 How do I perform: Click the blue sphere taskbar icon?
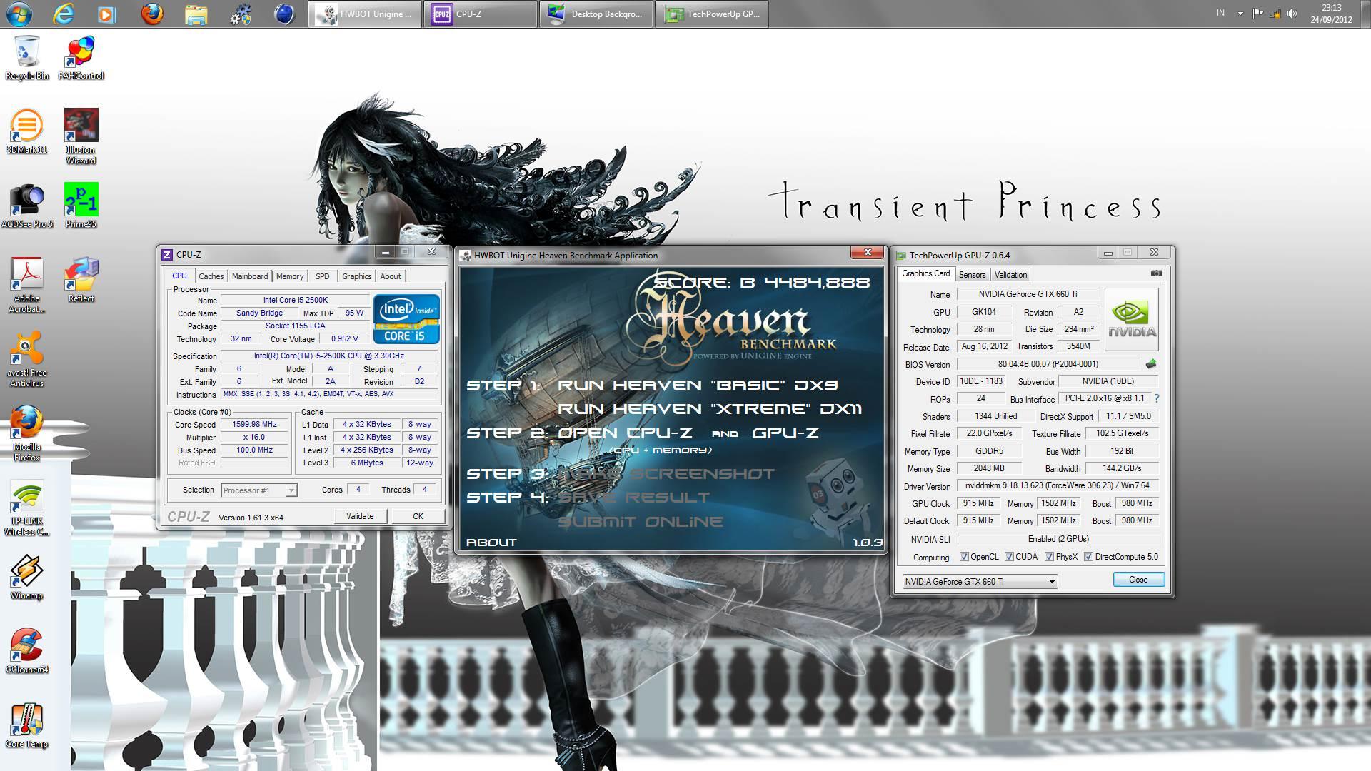284,14
